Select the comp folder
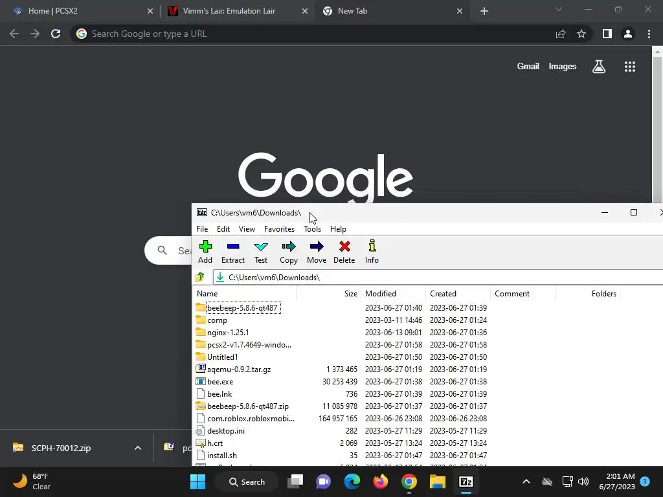This screenshot has height=497, width=663. [217, 320]
